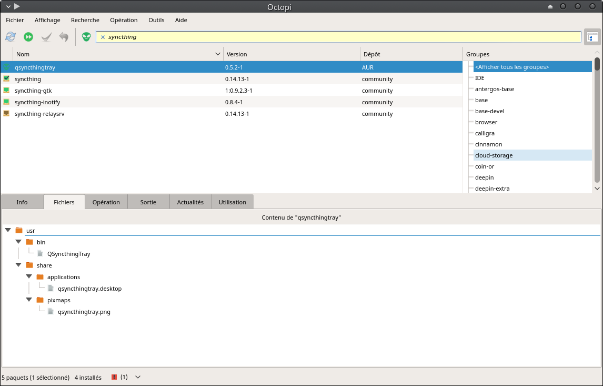Expand the status bar chevron next to (1)

pos(138,377)
